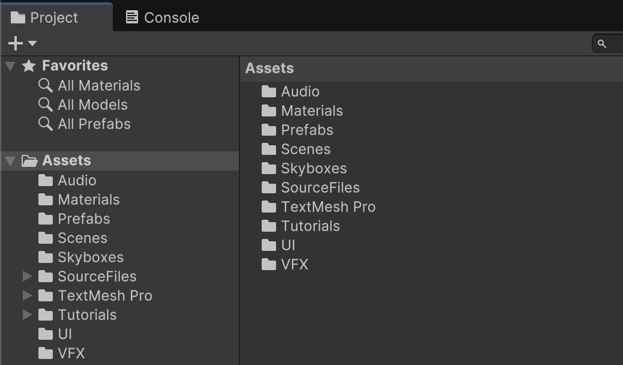Image resolution: width=623 pixels, height=365 pixels.
Task: Switch to the Console tab
Action: [x=163, y=17]
